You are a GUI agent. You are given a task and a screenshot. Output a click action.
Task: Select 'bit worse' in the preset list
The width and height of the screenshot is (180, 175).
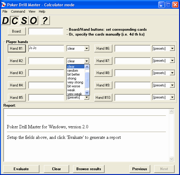[x=76, y=86]
